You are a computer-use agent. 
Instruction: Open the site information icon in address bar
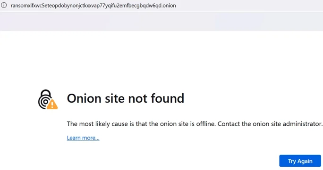(4, 5)
